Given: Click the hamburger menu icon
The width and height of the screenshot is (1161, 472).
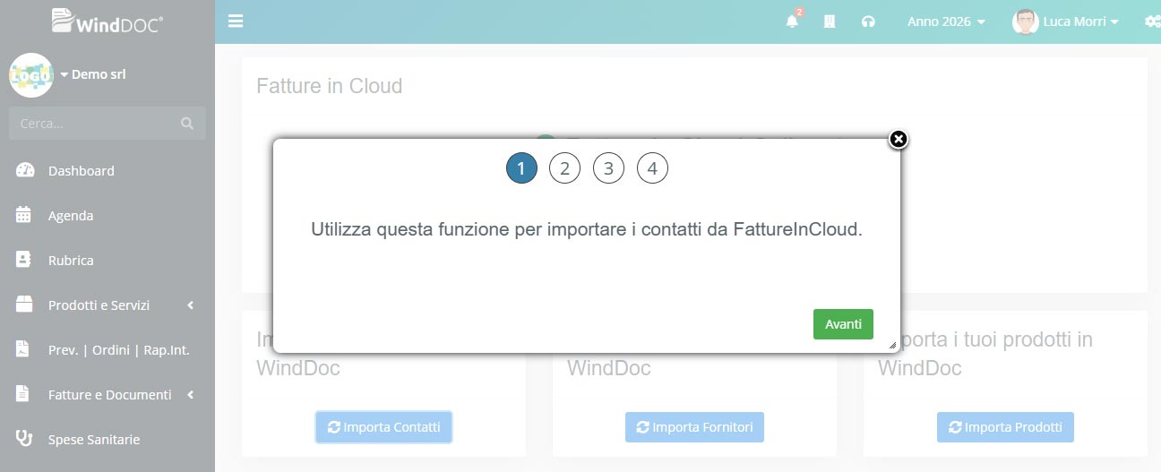Looking at the screenshot, I should (236, 21).
